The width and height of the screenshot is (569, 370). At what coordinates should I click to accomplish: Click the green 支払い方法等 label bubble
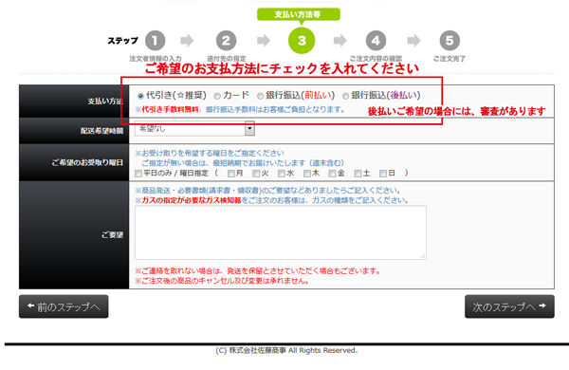[299, 14]
